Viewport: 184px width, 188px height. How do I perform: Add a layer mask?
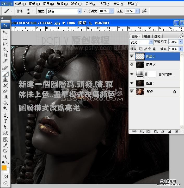point(148,131)
